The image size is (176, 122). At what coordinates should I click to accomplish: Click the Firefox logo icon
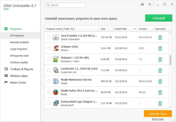pos(56,92)
